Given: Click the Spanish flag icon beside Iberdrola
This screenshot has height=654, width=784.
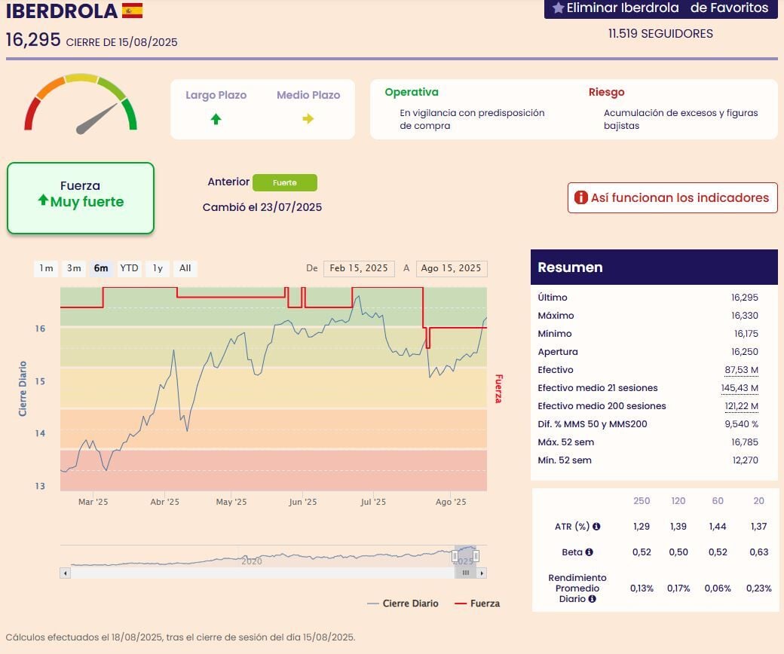Looking at the screenshot, I should tap(132, 11).
